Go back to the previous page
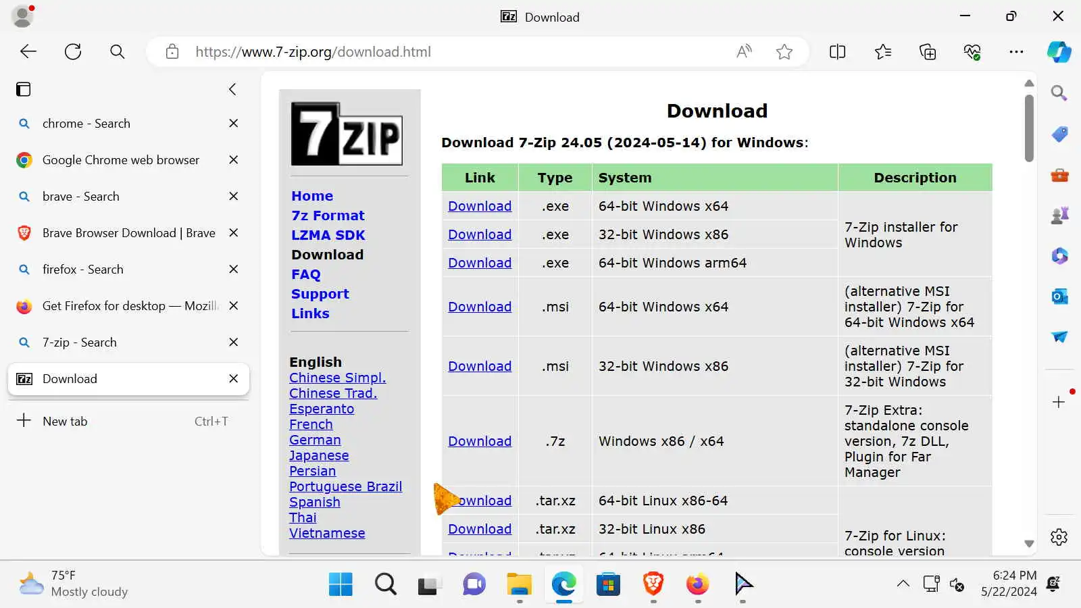This screenshot has width=1081, height=608. (28, 52)
